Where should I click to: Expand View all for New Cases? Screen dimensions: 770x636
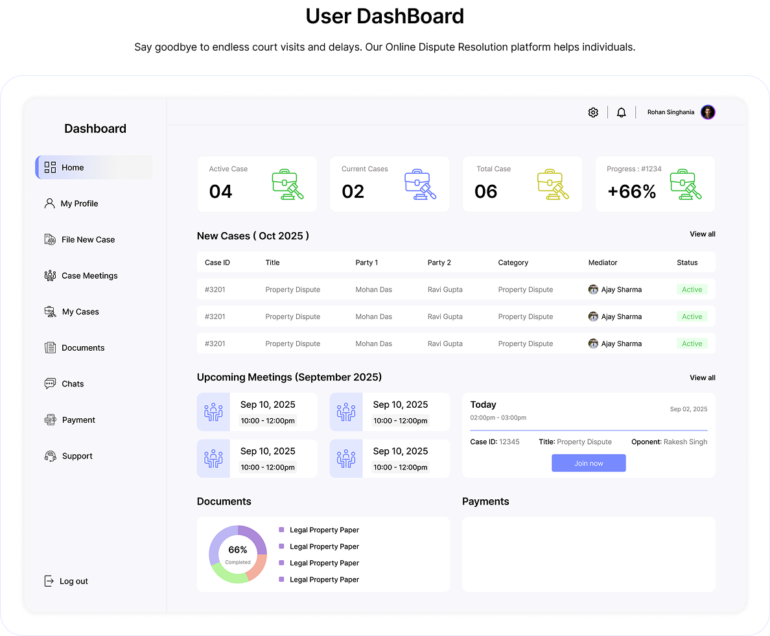click(x=702, y=234)
